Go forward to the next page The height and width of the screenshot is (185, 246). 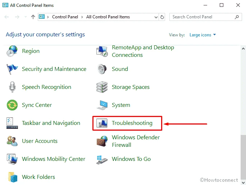(x=17, y=17)
